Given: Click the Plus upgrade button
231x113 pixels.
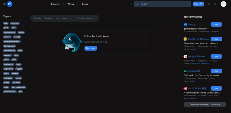Looking at the screenshot, I should (198, 4).
